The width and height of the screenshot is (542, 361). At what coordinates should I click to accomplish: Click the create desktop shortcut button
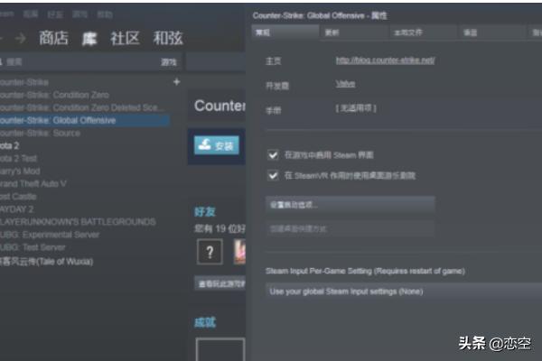350,228
